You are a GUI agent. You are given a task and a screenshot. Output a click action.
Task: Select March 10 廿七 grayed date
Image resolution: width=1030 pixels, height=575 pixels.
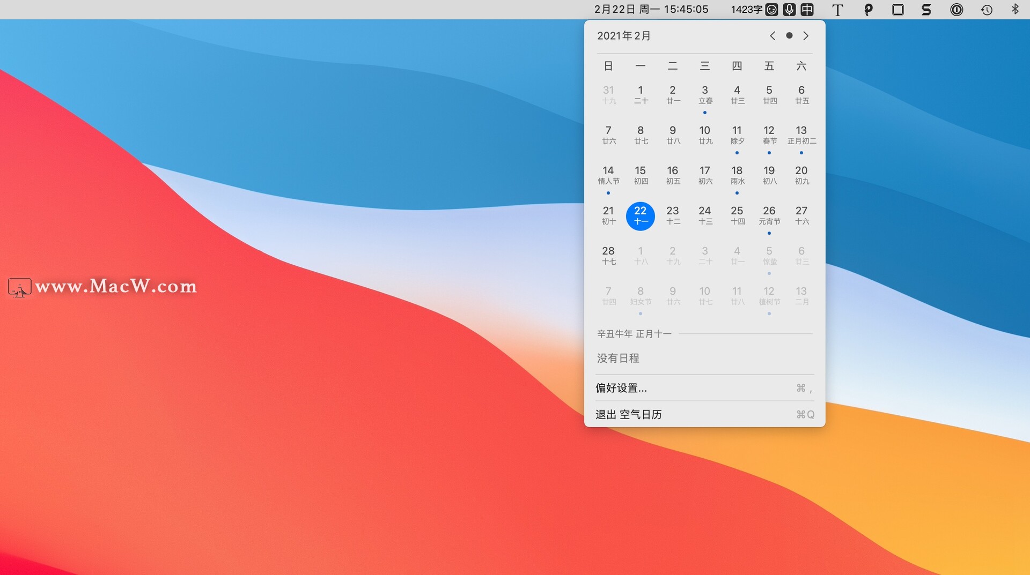705,296
